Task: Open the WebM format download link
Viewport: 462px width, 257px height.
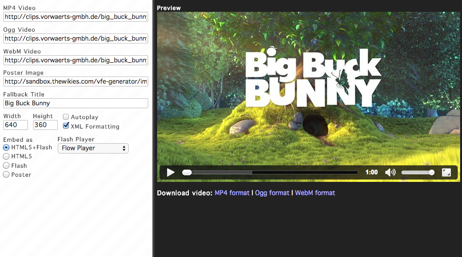Action: (315, 193)
